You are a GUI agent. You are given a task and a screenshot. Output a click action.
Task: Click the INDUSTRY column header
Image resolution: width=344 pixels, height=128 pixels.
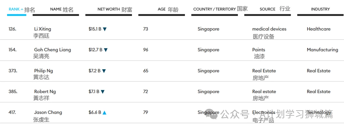(320, 9)
